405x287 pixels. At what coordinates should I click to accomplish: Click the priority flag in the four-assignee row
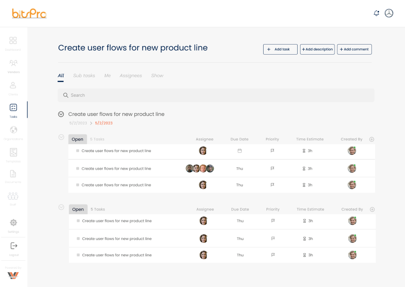click(x=272, y=168)
